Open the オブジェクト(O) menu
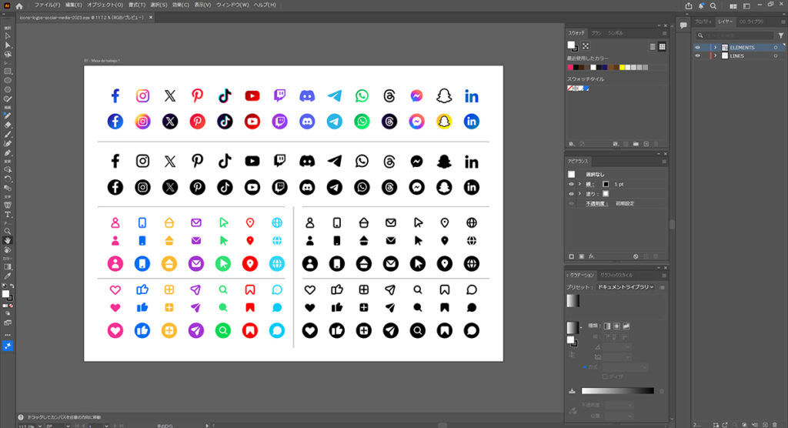Viewport: 788px width, 428px height. pyautogui.click(x=105, y=5)
